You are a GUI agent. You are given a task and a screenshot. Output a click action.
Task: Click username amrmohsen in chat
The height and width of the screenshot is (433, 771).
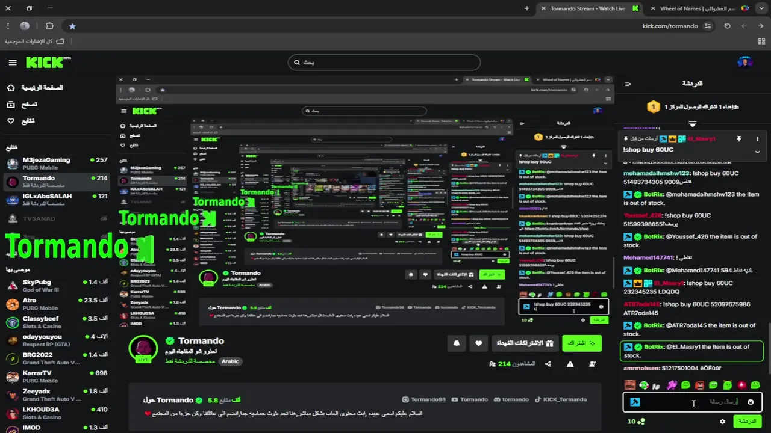tap(641, 368)
